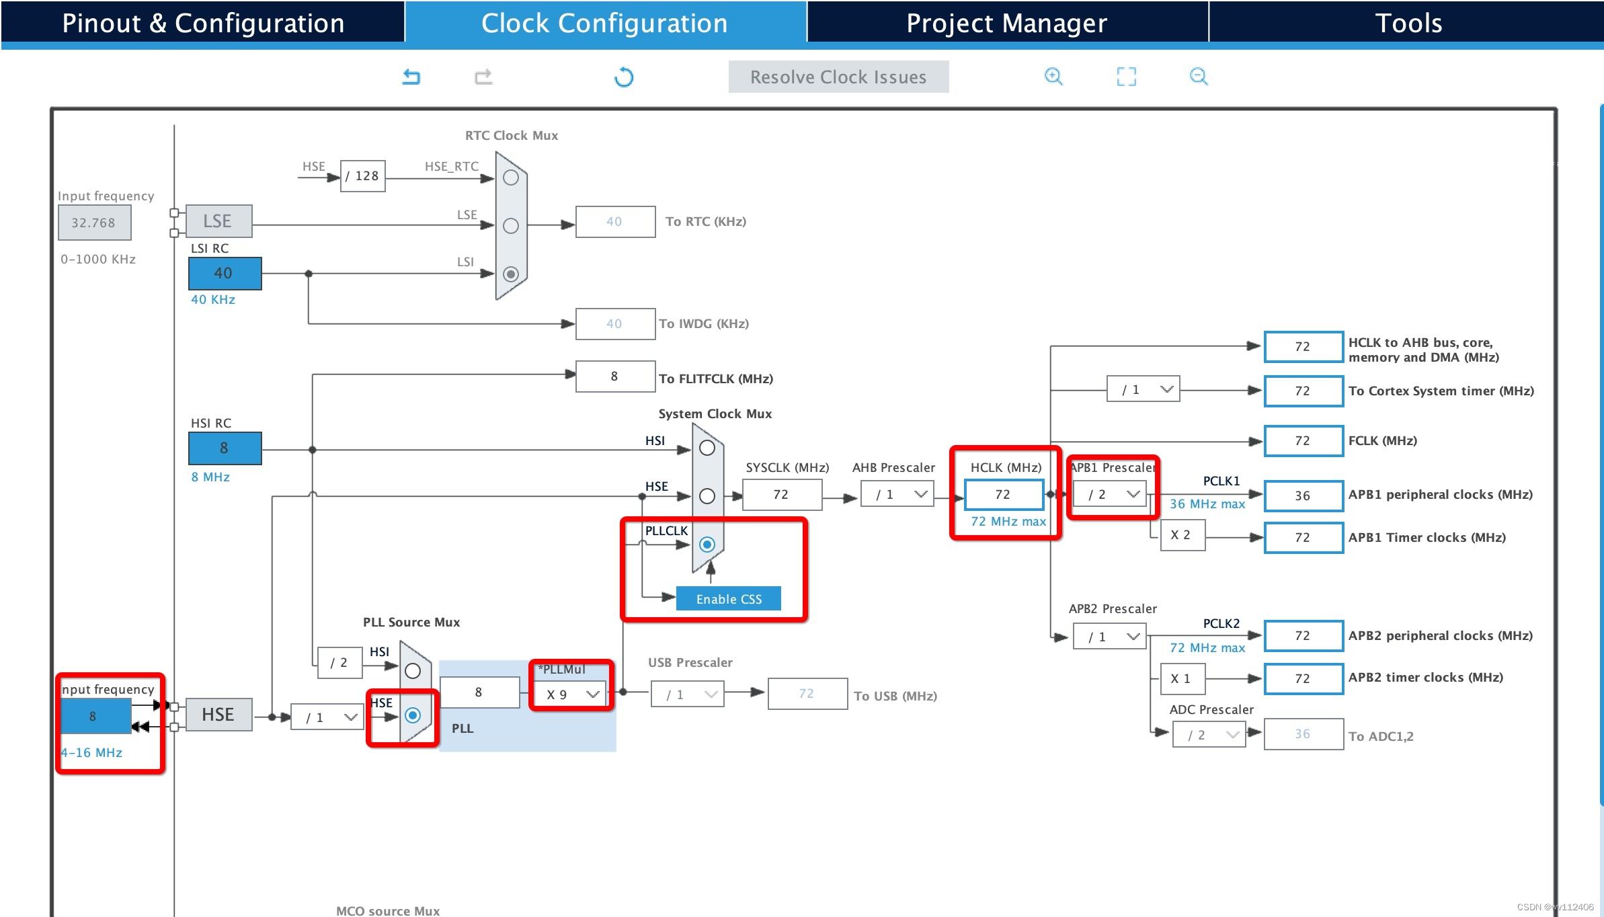Click the HSE oscillator block

coord(218,715)
